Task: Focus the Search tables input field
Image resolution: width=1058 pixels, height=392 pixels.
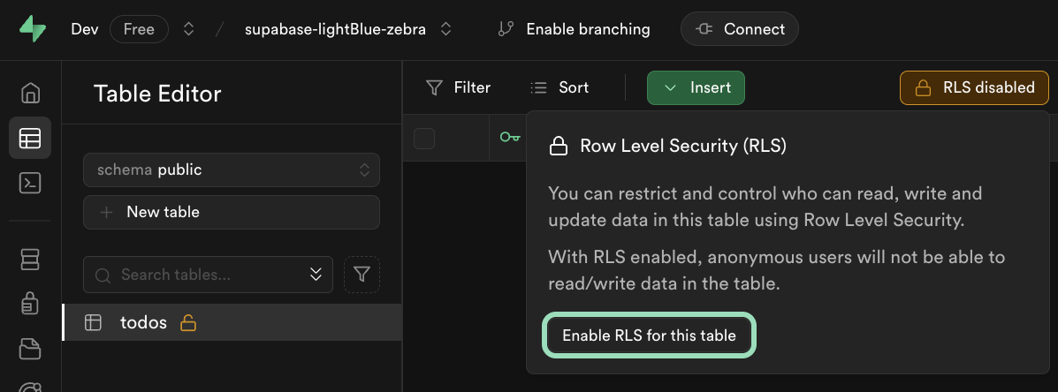Action: (x=208, y=275)
